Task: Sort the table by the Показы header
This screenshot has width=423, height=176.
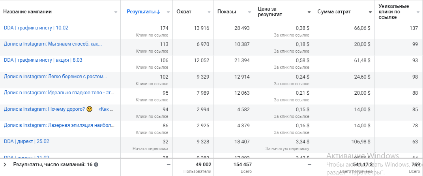Action: tap(226, 12)
